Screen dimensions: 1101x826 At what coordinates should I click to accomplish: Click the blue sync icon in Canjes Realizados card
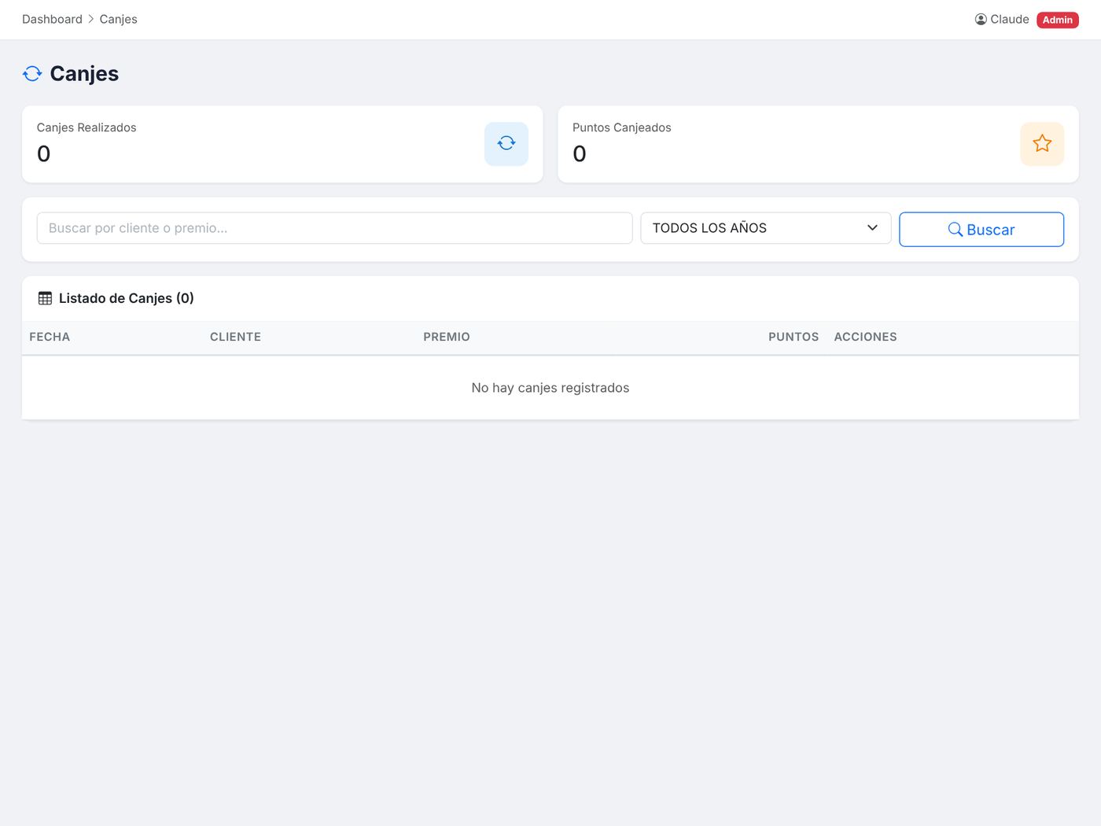tap(506, 143)
